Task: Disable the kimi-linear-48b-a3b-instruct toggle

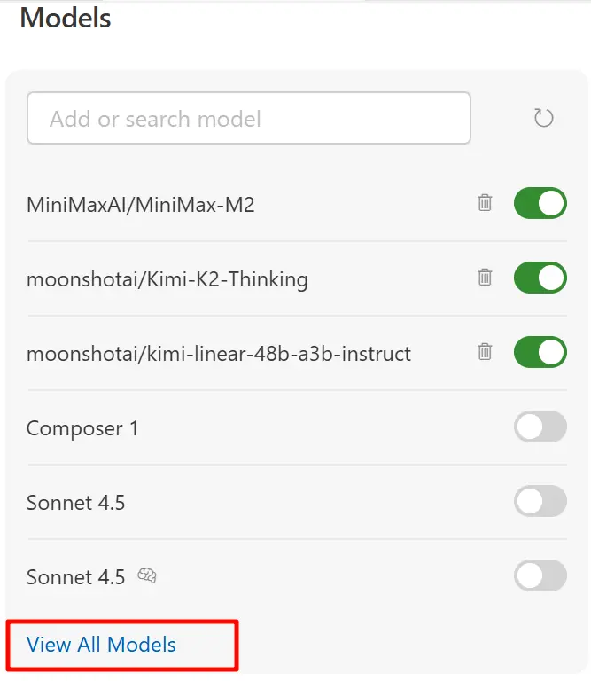Action: click(540, 352)
